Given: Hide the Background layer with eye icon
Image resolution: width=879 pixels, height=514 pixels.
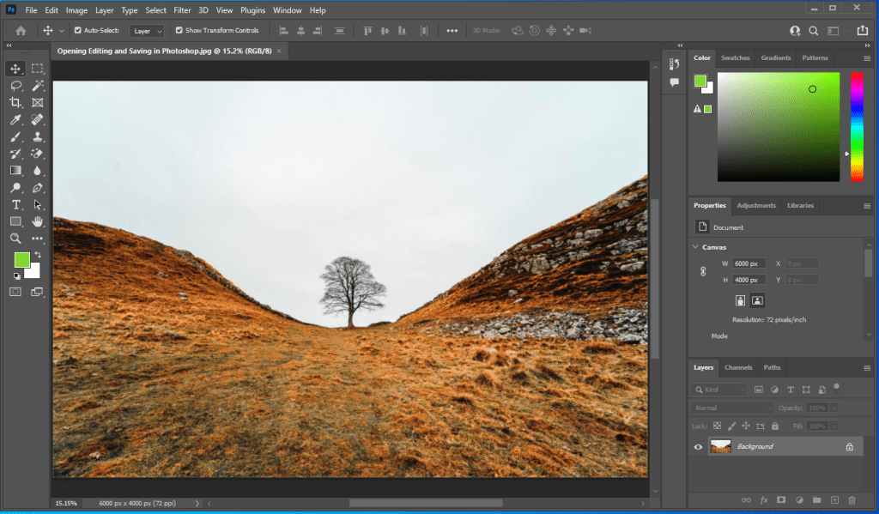Looking at the screenshot, I should coord(698,446).
